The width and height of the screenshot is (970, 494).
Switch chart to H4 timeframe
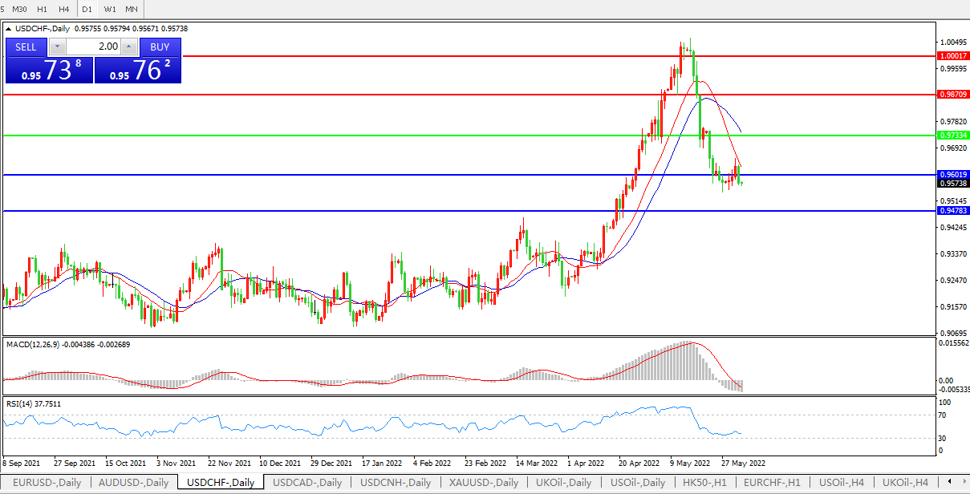[x=64, y=9]
